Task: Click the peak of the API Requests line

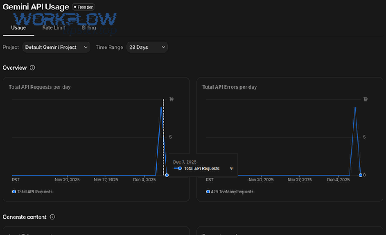Action: point(161,107)
